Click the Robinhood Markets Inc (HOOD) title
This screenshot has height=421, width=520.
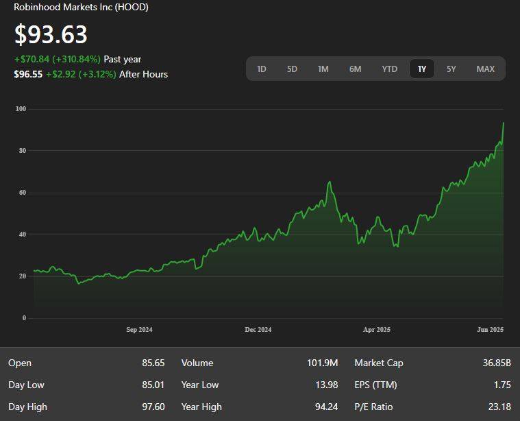pos(81,7)
